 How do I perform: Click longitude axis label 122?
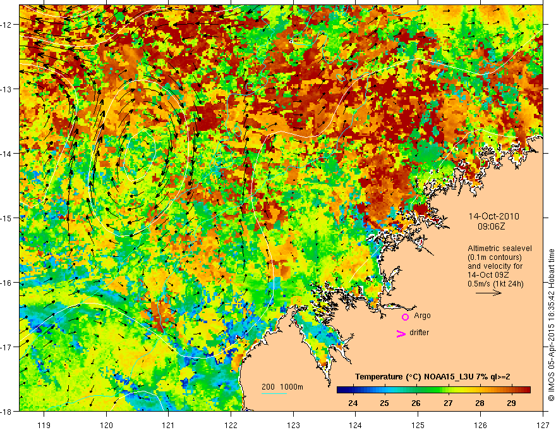[231, 425]
